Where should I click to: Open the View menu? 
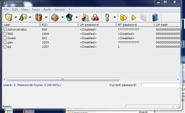[x=25, y=10]
